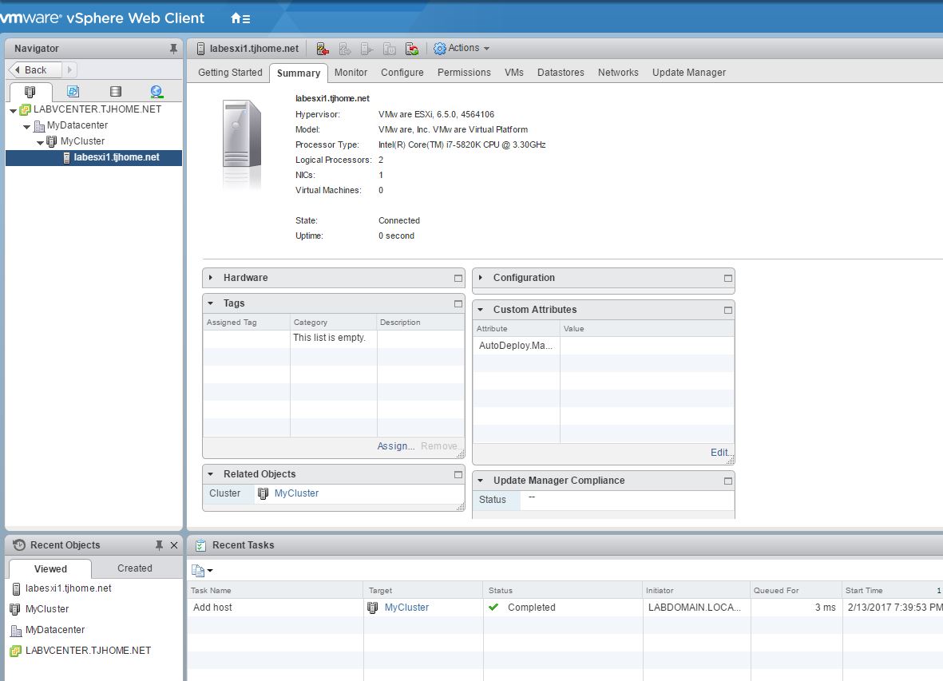Open the Update Manager tab
The height and width of the screenshot is (681, 943).
pos(689,73)
